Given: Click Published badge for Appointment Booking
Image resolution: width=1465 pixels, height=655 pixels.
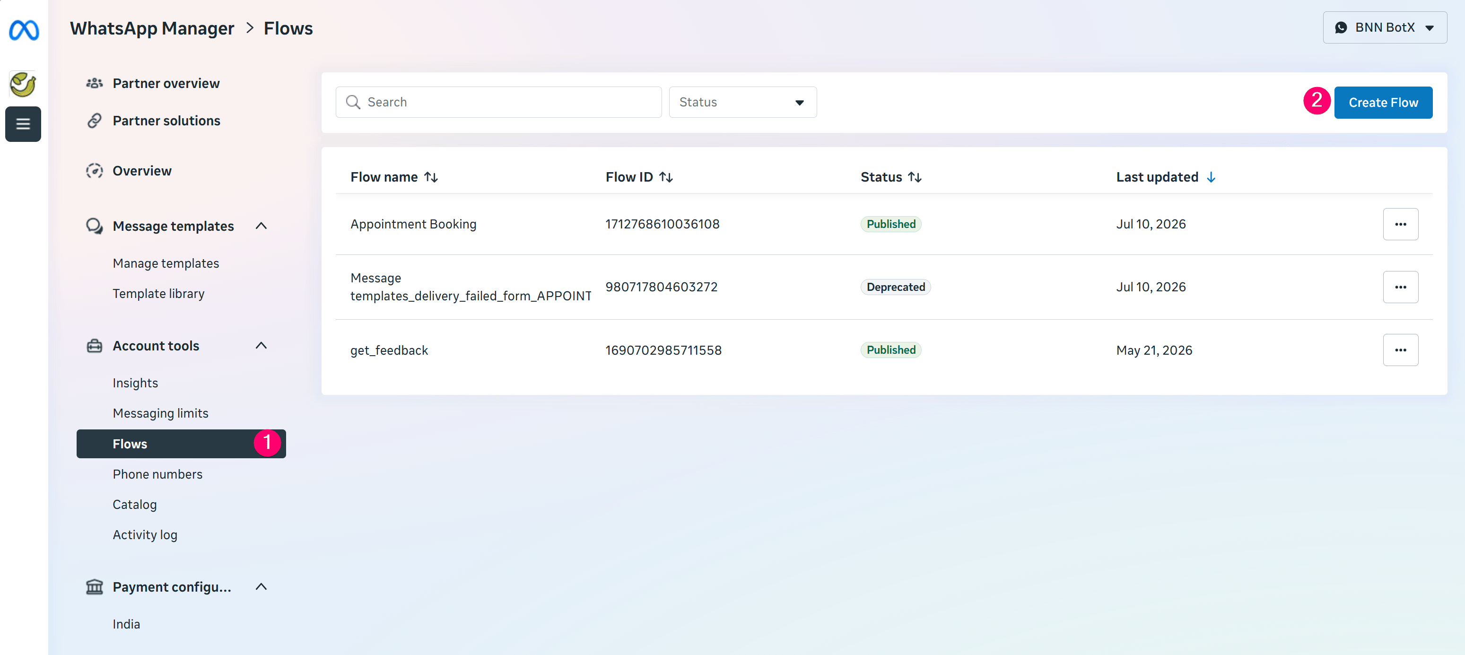Looking at the screenshot, I should click(890, 224).
